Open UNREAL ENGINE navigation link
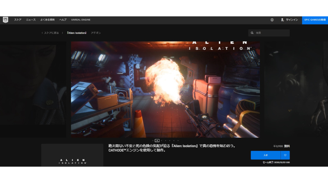The height and width of the screenshot is (184, 328). click(x=81, y=20)
